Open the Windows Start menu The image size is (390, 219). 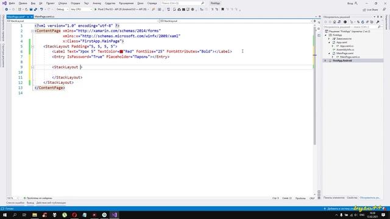pyautogui.click(x=5, y=215)
